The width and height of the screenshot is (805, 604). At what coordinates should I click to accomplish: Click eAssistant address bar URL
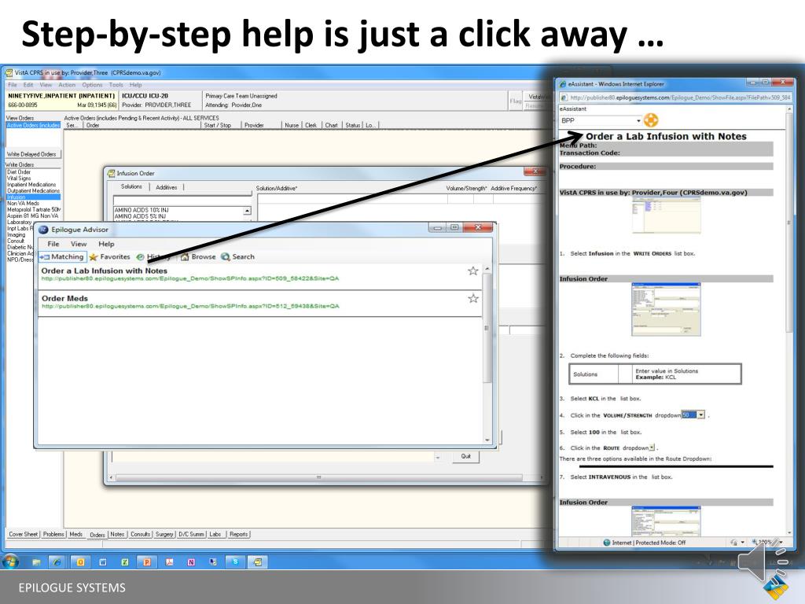tap(680, 98)
